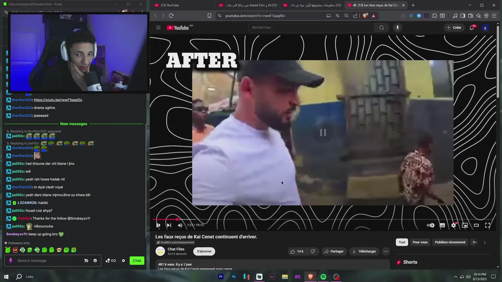Screen dimensions: 502x282
Task: Switch to the Jawad Zairi tab
Action: [x=247, y=5]
